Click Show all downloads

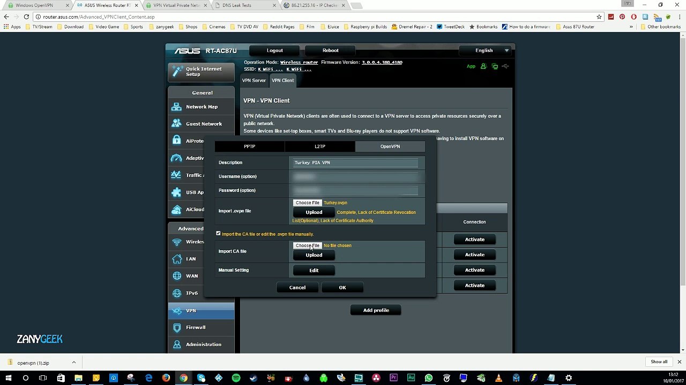659,362
